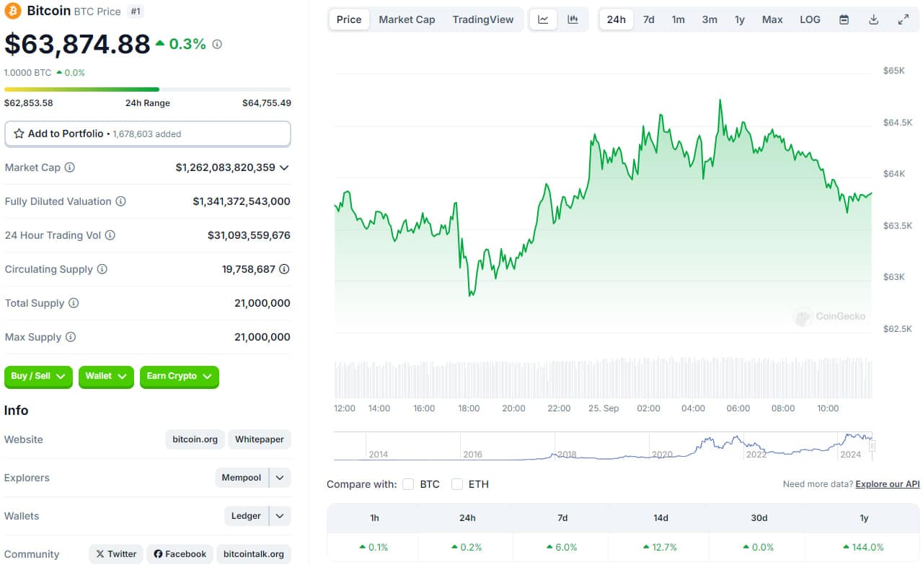Open the Facebook community link
Image resolution: width=923 pixels, height=565 pixels.
(180, 554)
